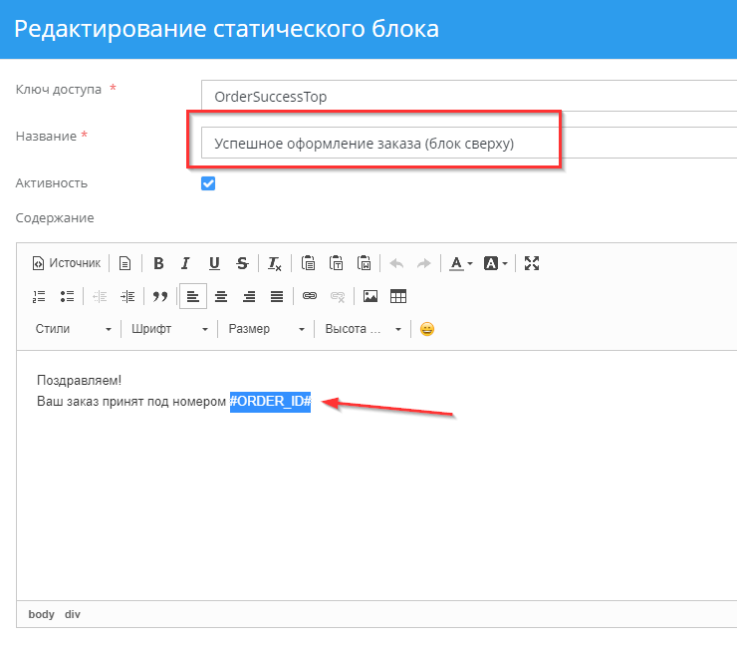Click the body element path item
Viewport: 737px width, 647px height.
41,614
